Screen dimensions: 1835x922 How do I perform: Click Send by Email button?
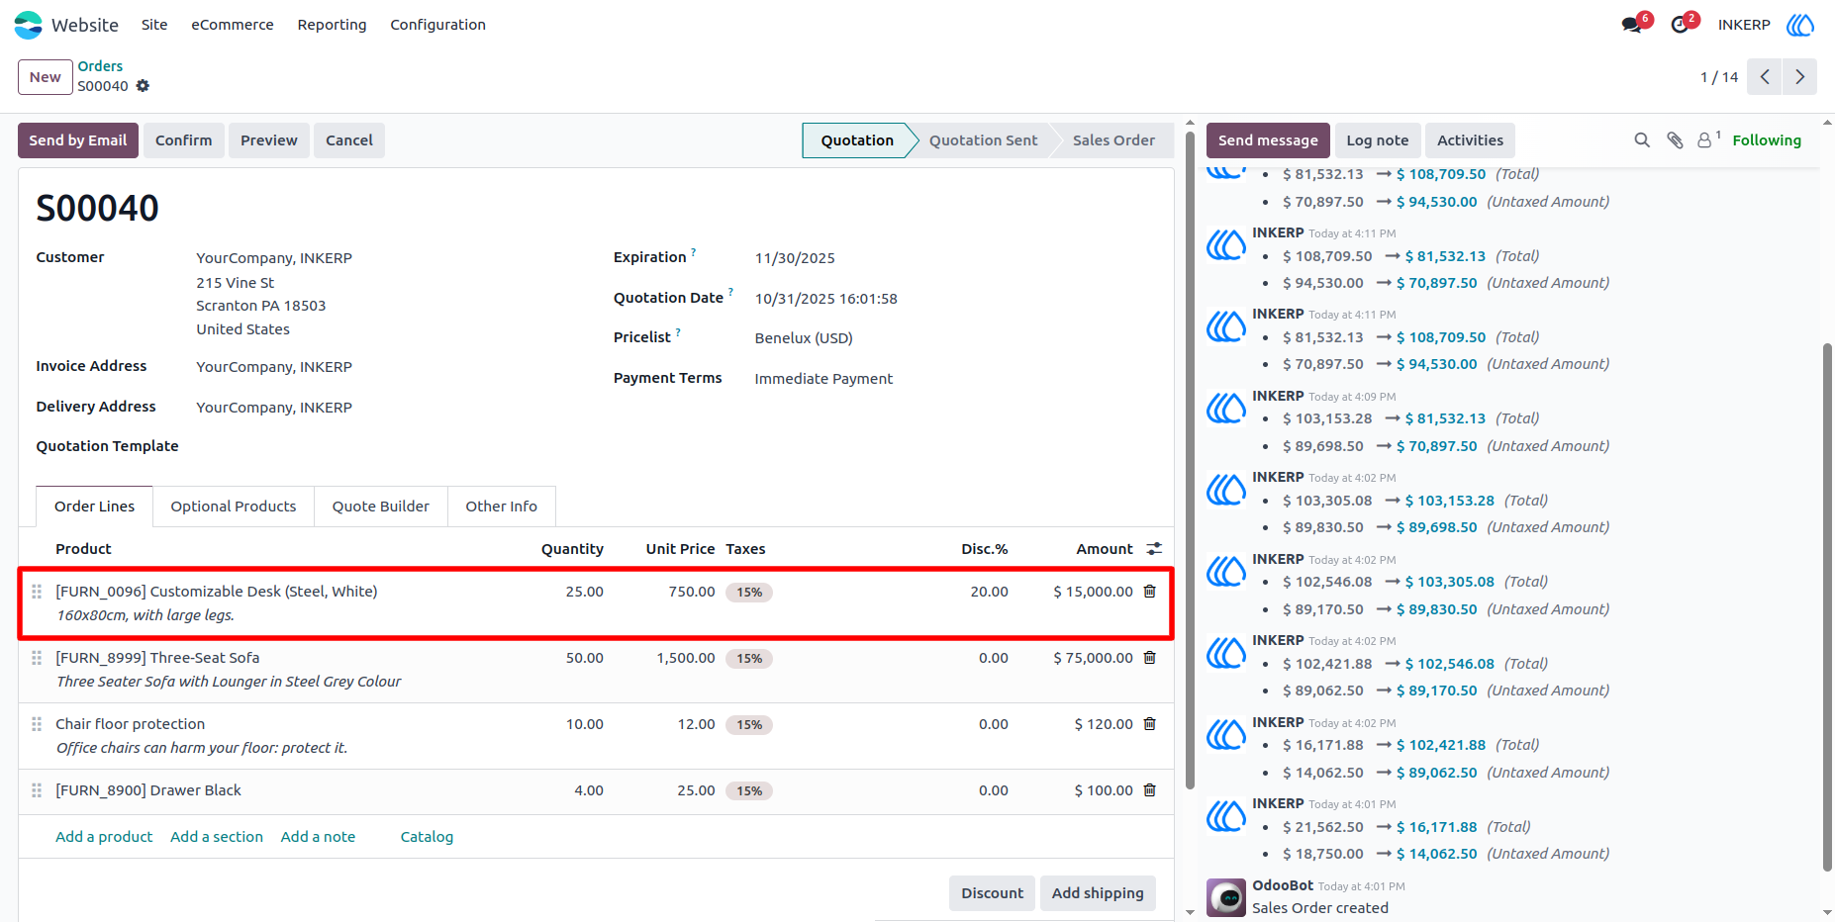[x=78, y=140]
